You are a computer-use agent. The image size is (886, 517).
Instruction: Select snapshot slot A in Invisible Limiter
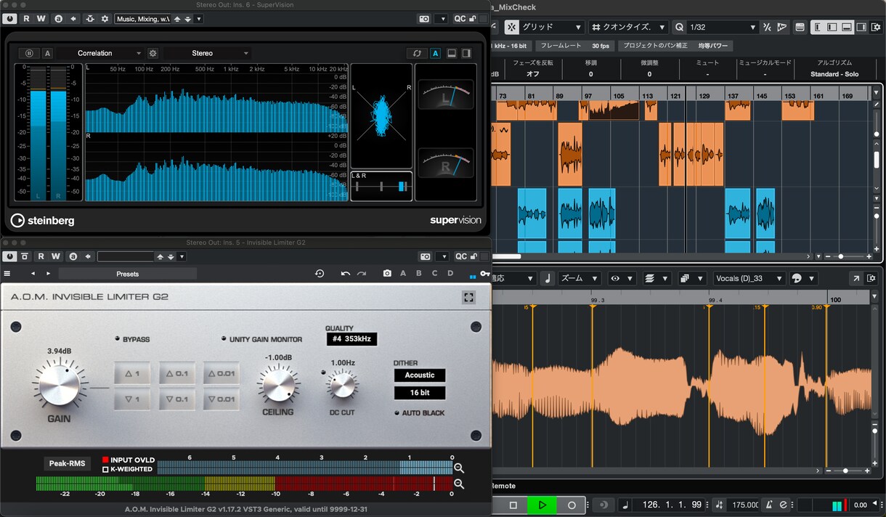pos(404,274)
